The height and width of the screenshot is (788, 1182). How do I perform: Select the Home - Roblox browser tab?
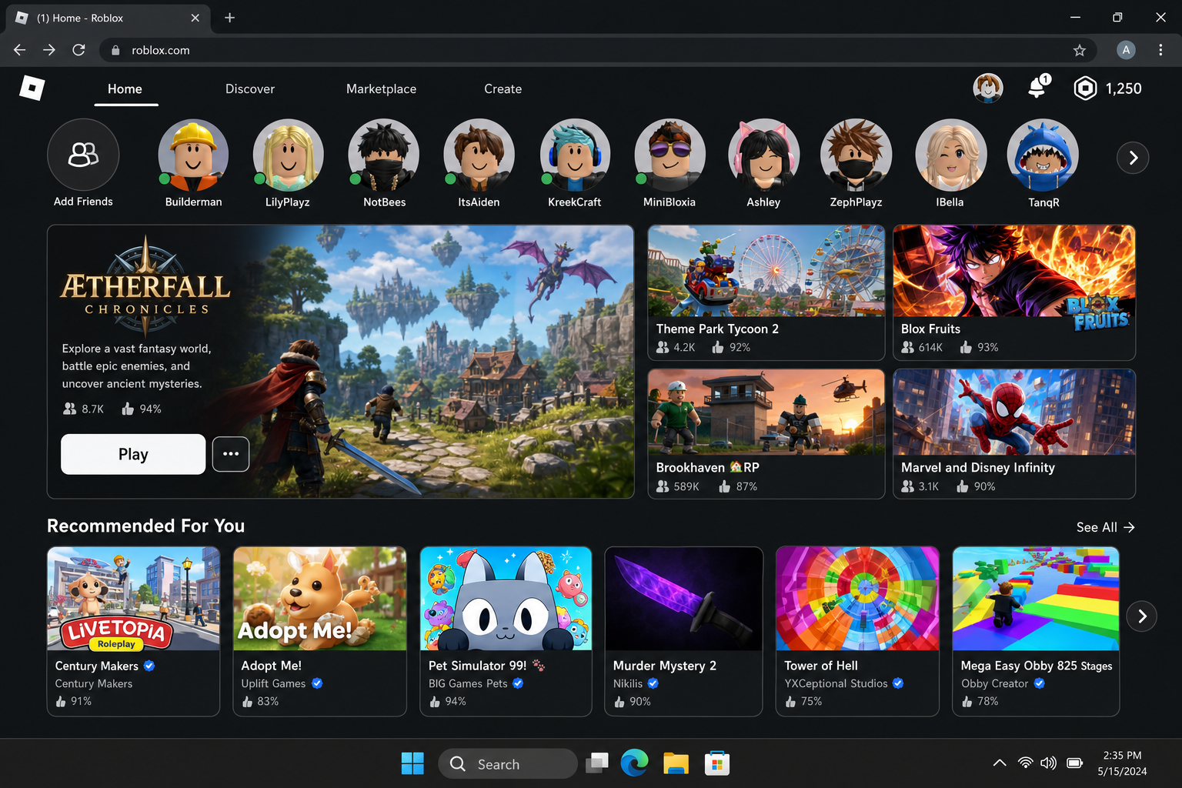(x=108, y=18)
